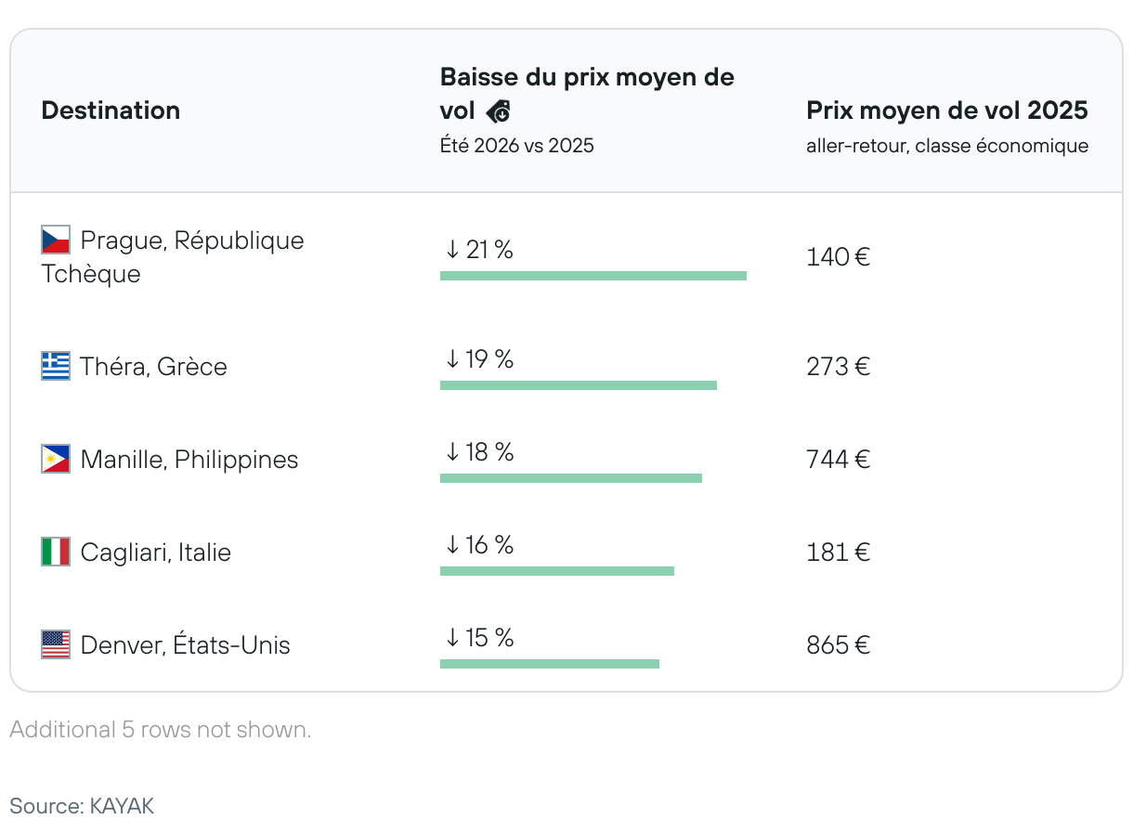Click the Baisse du prix moyen header
This screenshot has width=1133, height=832.
point(587,77)
